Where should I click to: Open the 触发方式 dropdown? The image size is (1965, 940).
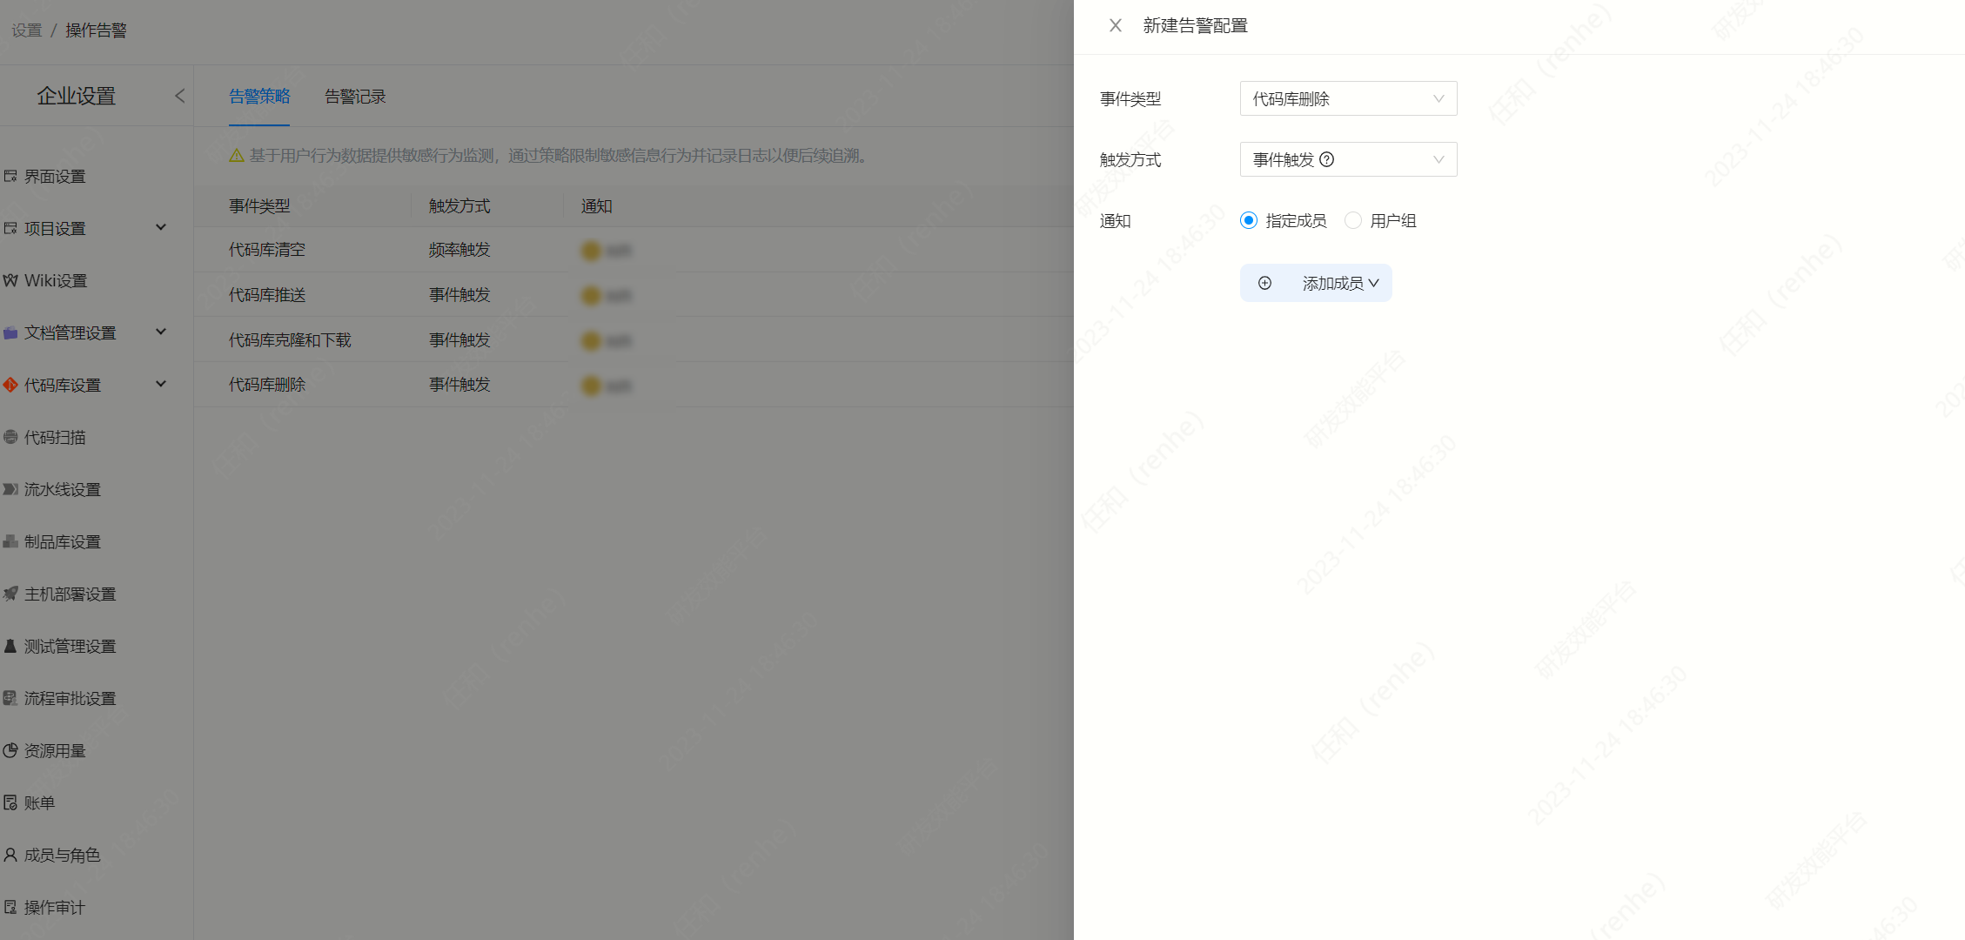pos(1348,159)
